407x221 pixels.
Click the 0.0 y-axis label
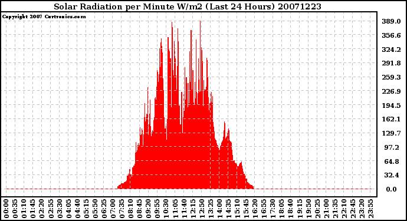click(x=392, y=189)
